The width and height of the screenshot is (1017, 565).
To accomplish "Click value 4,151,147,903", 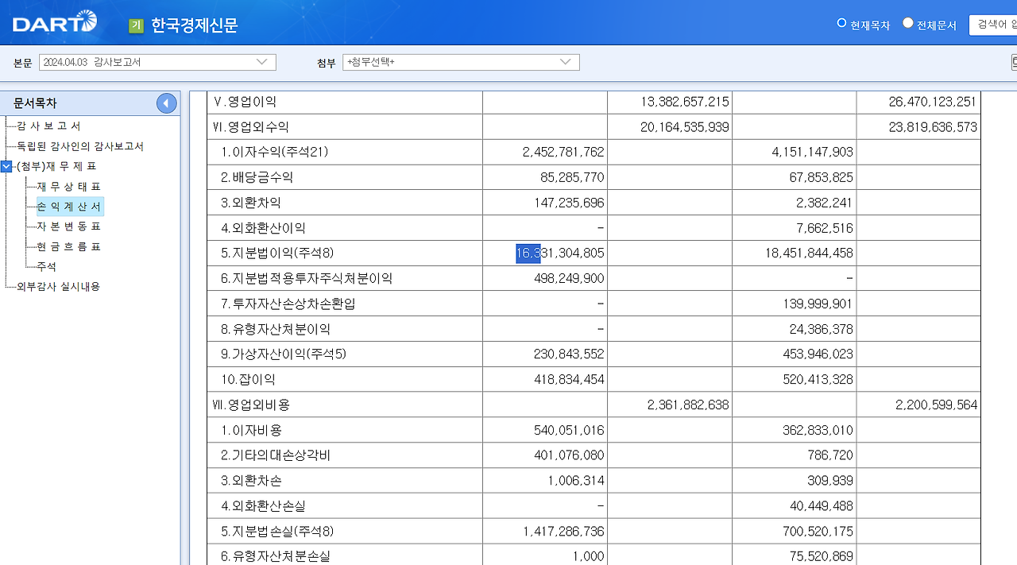I will (813, 152).
